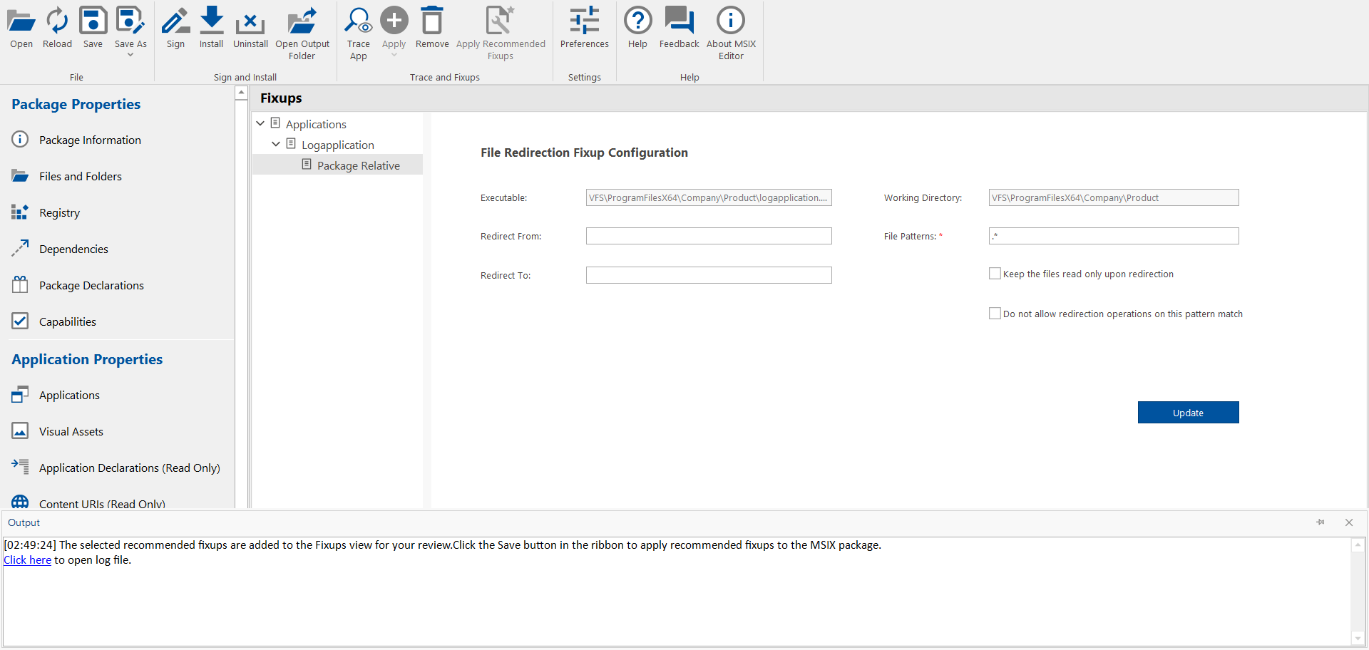The height and width of the screenshot is (650, 1369).
Task: Click the 'Click here' log file link
Action: tap(27, 560)
